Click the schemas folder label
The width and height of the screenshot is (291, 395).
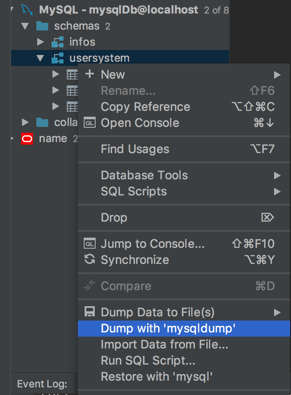(77, 26)
